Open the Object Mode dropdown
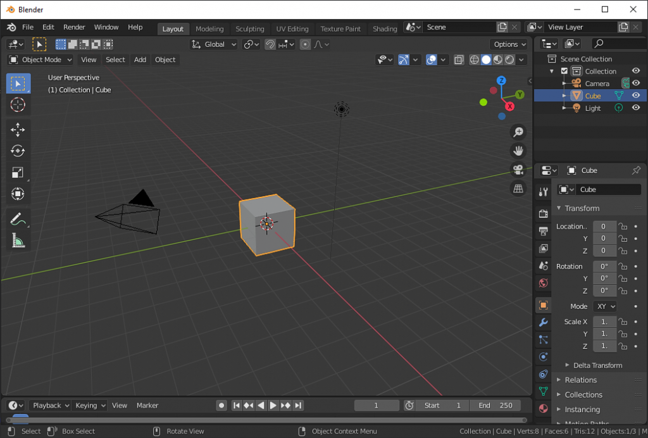 40,59
